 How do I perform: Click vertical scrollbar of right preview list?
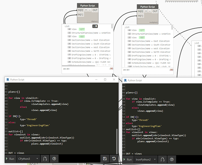(x=172, y=27)
